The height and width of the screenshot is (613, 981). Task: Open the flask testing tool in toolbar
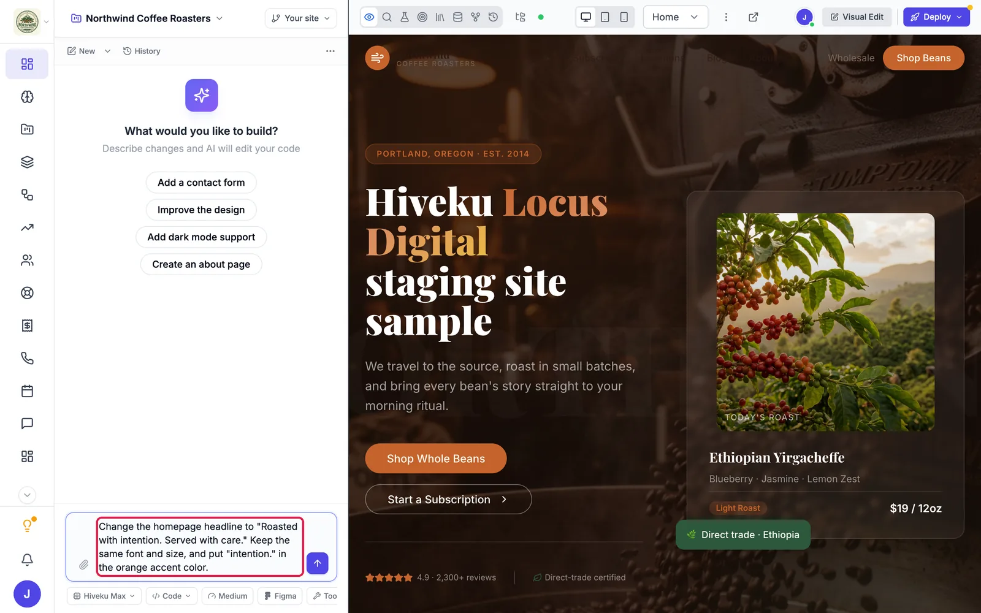coord(405,17)
